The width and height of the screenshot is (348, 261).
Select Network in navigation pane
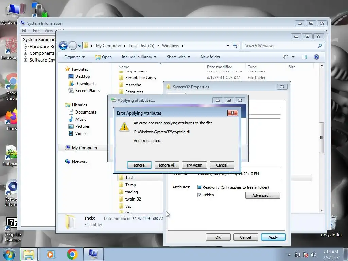click(x=76, y=162)
